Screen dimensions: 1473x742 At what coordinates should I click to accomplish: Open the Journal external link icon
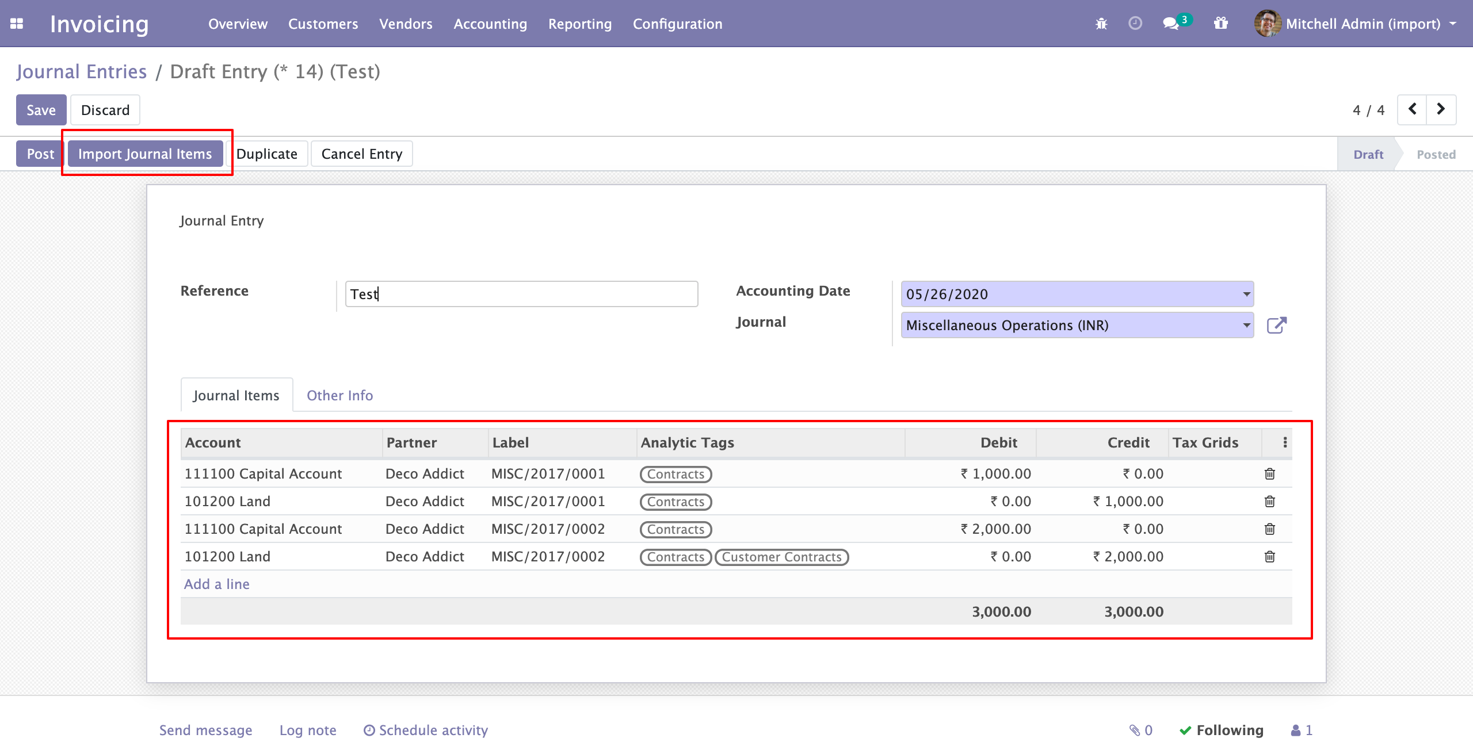[1276, 326]
